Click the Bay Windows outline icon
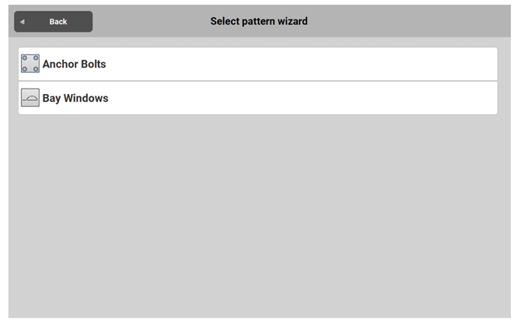 point(30,98)
